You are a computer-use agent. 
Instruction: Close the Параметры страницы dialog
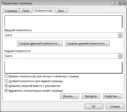coord(122,3)
